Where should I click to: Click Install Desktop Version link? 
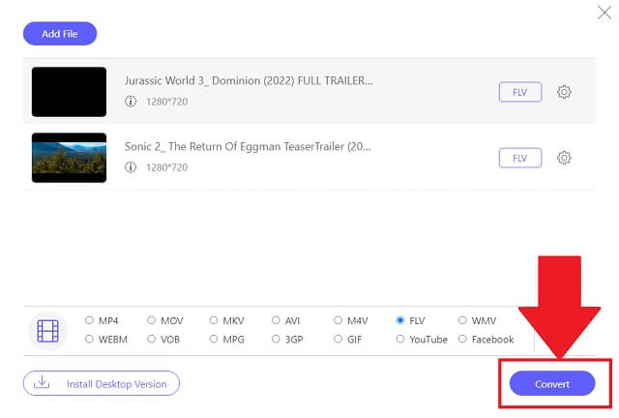[116, 384]
